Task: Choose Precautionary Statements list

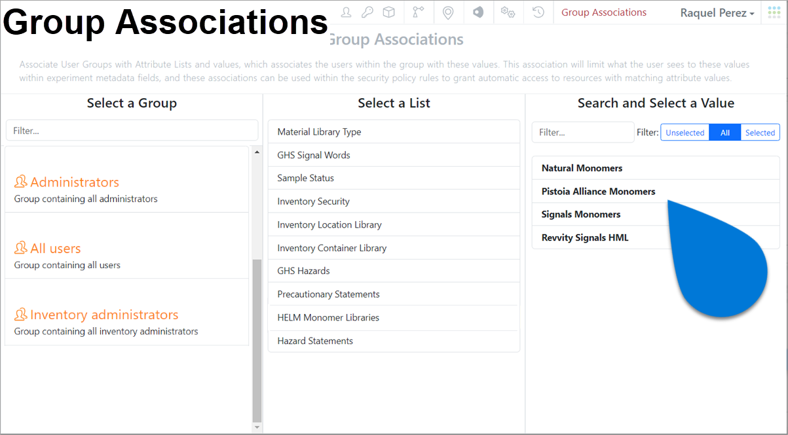Action: pyautogui.click(x=394, y=294)
